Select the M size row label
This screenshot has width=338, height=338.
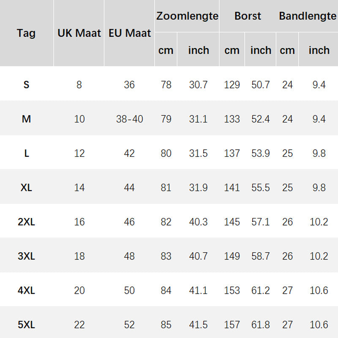pyautogui.click(x=26, y=119)
